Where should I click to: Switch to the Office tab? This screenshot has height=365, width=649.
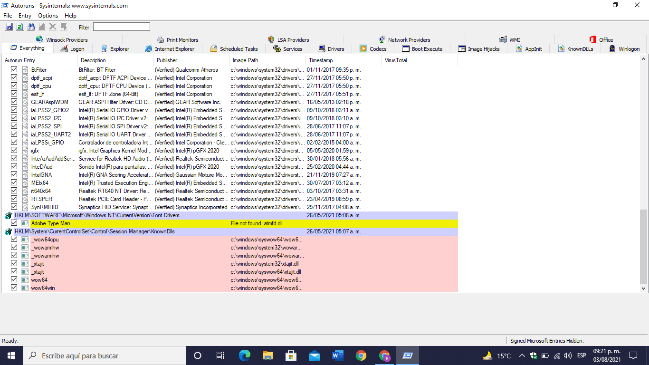coord(601,40)
